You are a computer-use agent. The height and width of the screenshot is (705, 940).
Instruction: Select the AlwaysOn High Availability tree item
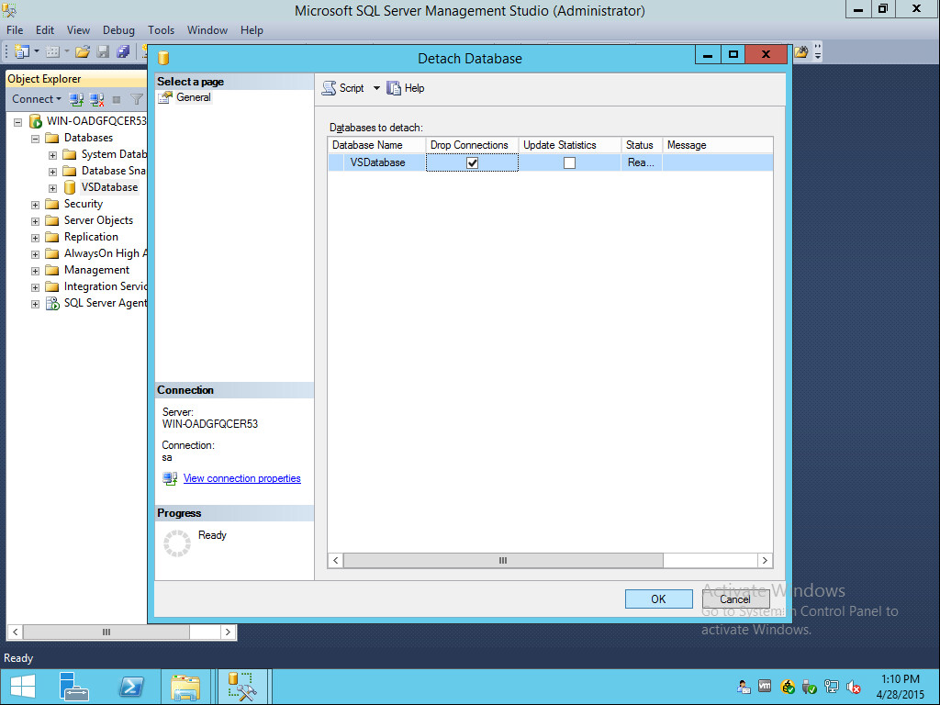106,253
